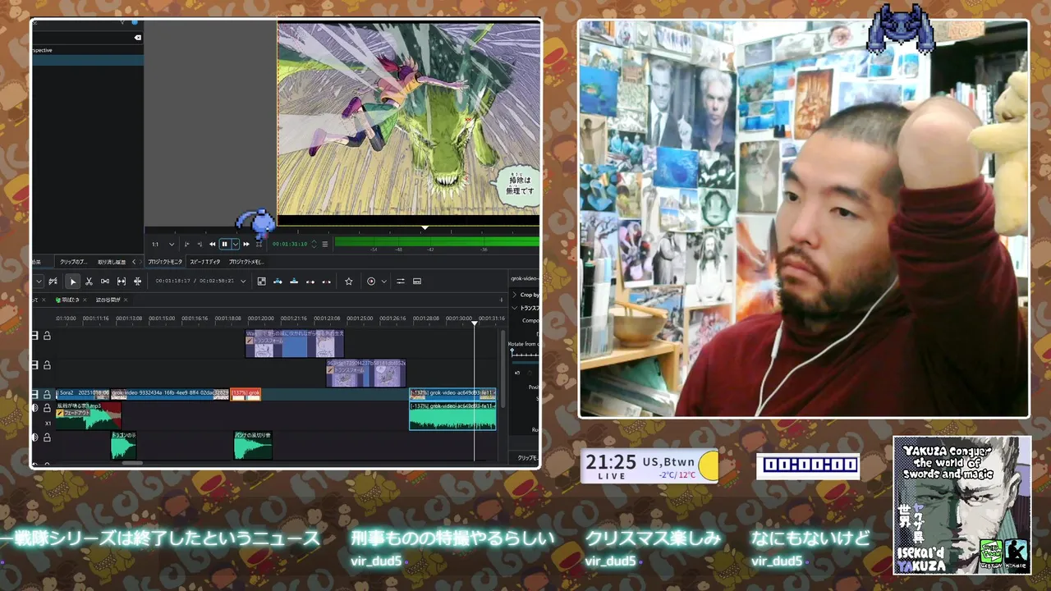Select the パンチの風切り音 audio clip
The width and height of the screenshot is (1051, 591).
[253, 445]
